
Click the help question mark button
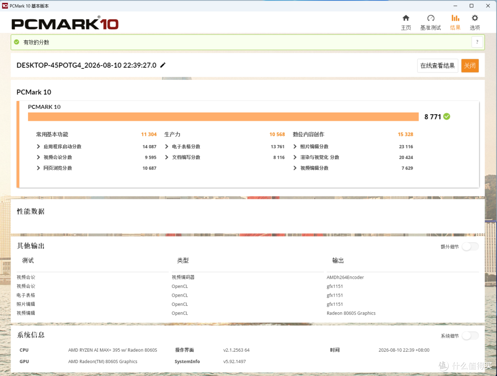click(477, 42)
